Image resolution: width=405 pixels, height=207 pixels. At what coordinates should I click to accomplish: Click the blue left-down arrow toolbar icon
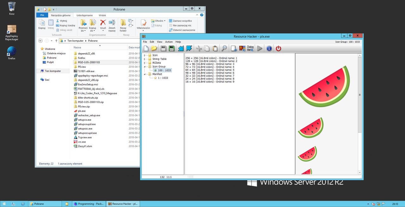click(x=181, y=48)
